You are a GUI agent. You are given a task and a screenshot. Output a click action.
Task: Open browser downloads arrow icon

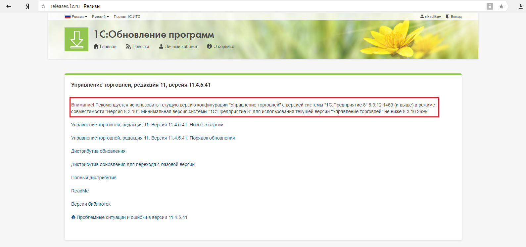(521, 6)
